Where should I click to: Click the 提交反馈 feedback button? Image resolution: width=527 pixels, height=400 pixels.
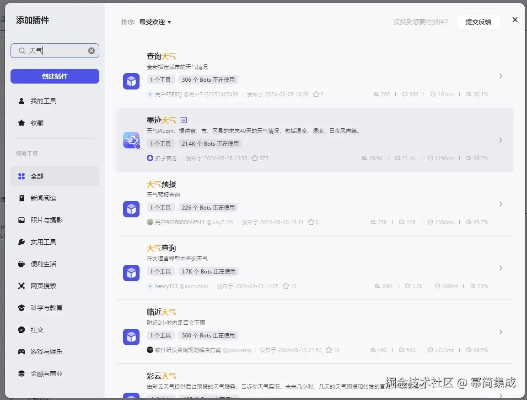478,21
